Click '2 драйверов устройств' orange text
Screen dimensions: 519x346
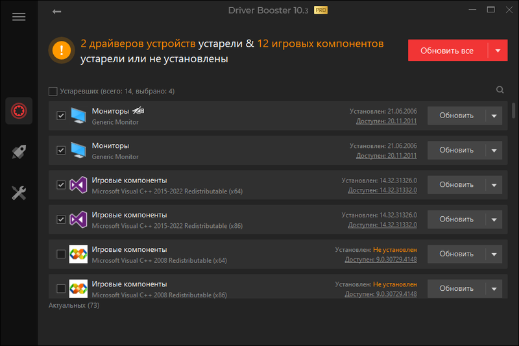coord(138,43)
